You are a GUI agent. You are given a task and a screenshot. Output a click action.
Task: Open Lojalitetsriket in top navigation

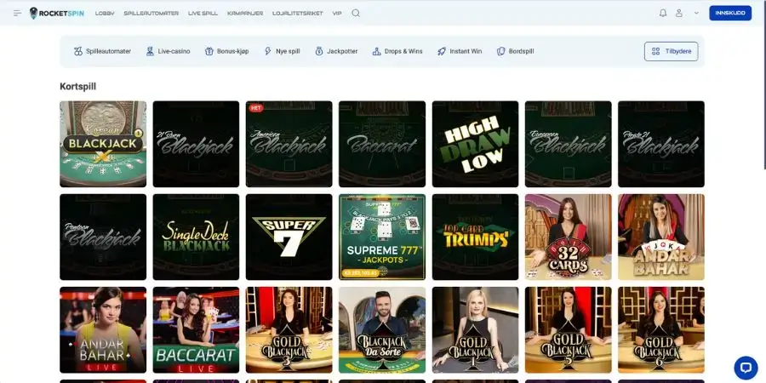298,13
